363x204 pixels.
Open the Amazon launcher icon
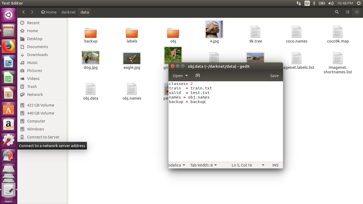pos(9,125)
